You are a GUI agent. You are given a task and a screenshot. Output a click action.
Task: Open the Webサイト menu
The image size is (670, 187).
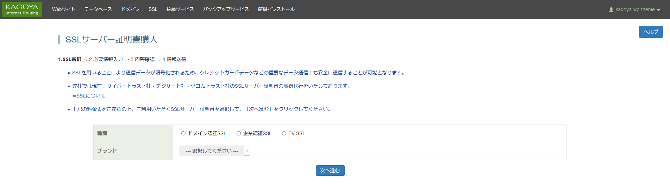[x=64, y=9]
